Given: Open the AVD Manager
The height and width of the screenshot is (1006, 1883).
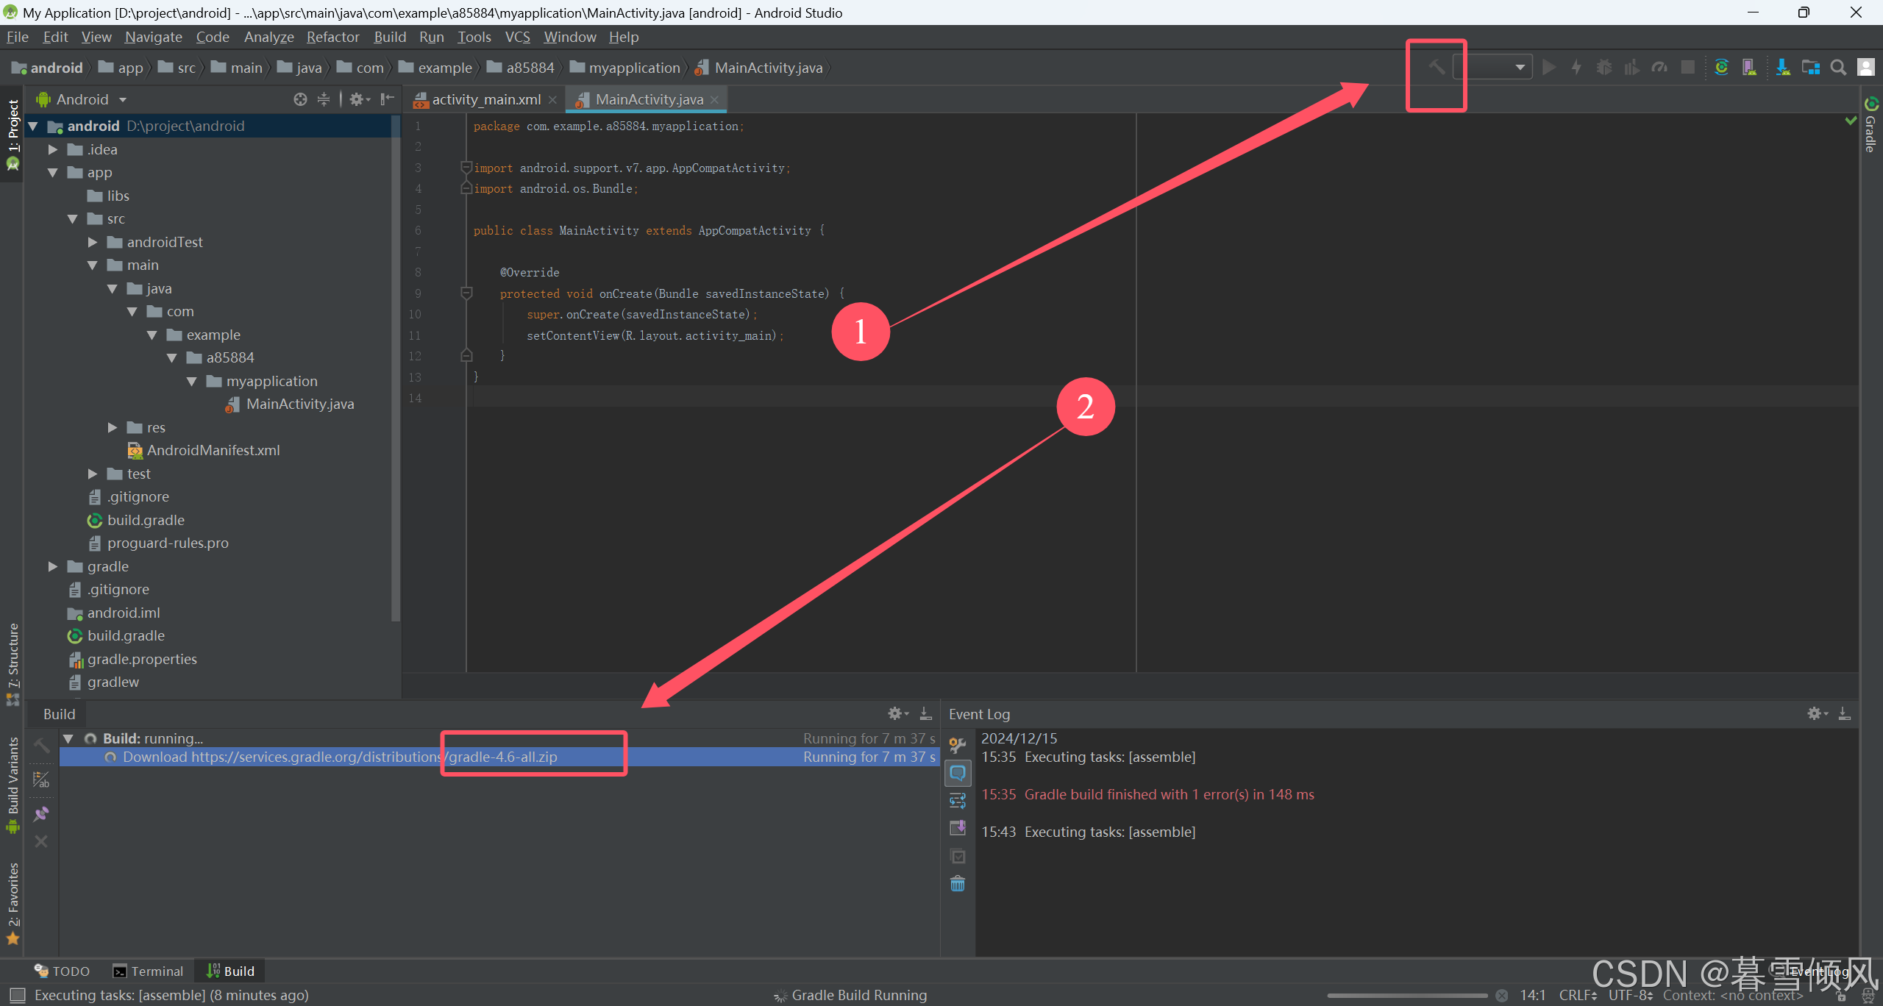Looking at the screenshot, I should point(1749,68).
